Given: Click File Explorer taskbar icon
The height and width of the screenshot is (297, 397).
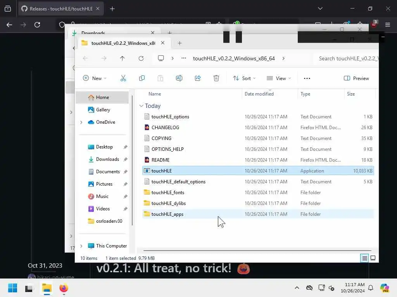Looking at the screenshot, I should (47, 288).
